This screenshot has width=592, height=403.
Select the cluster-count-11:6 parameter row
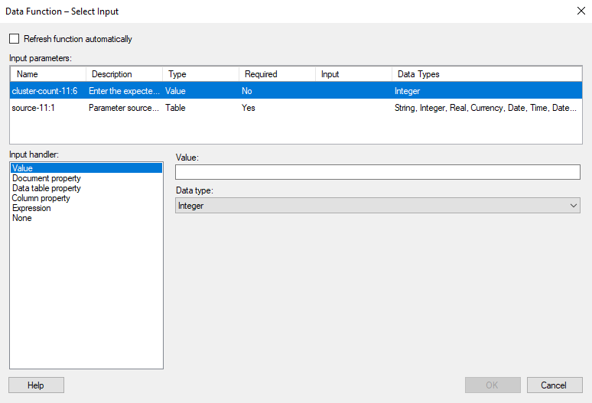click(x=296, y=91)
